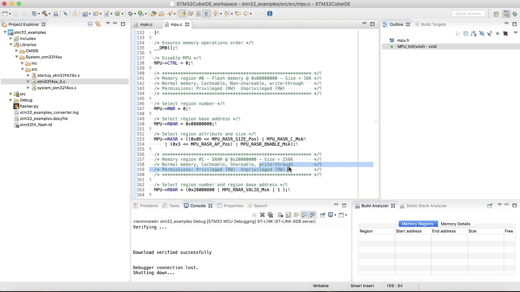Toggle Hide Static Members in Outline
Image resolution: width=520 pixels, height=292 pixels.
(x=490, y=34)
